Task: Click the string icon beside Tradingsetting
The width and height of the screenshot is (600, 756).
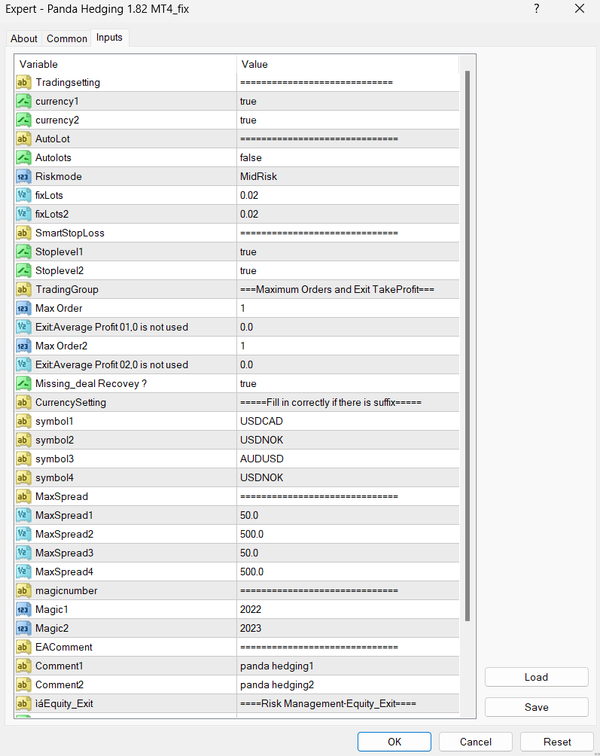Action: (23, 82)
